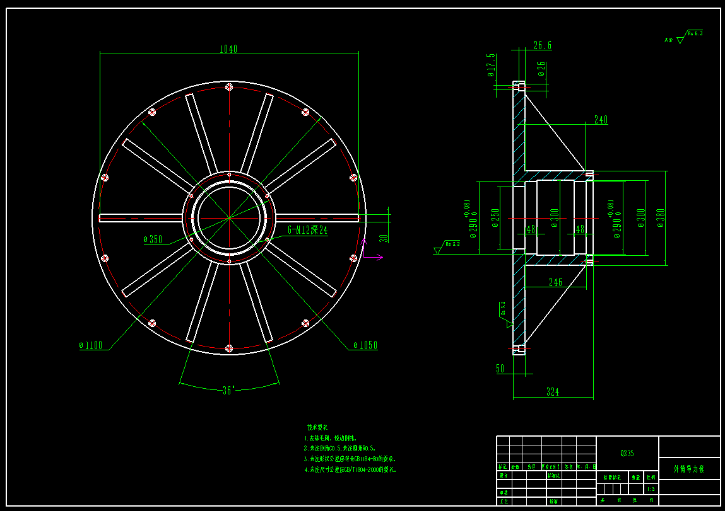The image size is (725, 511).
Task: Click the 6-M12深24 thread callout
Action: pos(307,230)
